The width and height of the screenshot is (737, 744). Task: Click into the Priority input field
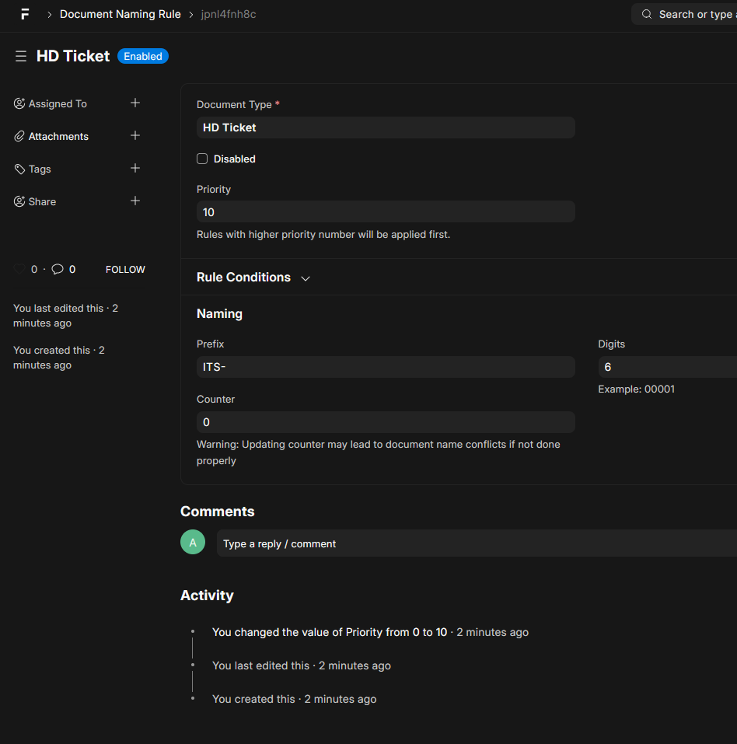tap(385, 211)
